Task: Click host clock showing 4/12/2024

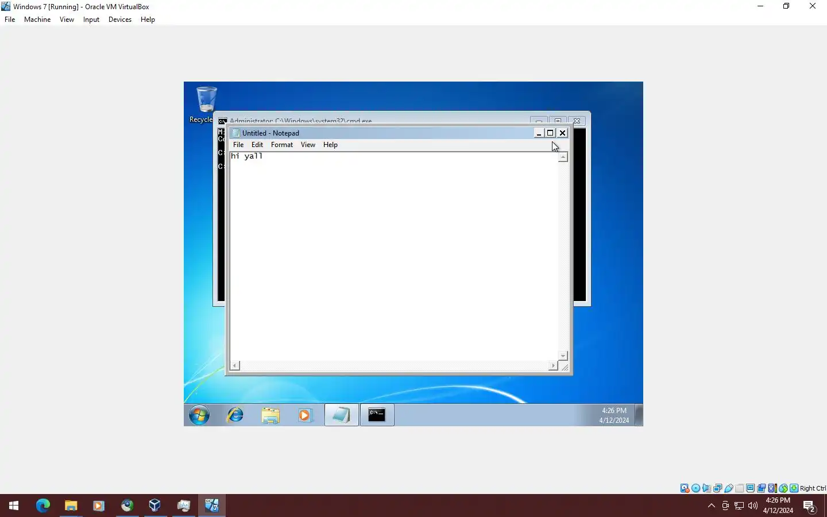Action: 778,506
